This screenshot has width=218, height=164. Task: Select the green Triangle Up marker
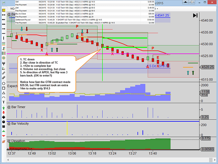(4, 131)
